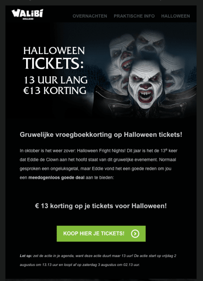Click the '€ 13 korting op je tickets' heading
The image size is (203, 281).
click(101, 206)
